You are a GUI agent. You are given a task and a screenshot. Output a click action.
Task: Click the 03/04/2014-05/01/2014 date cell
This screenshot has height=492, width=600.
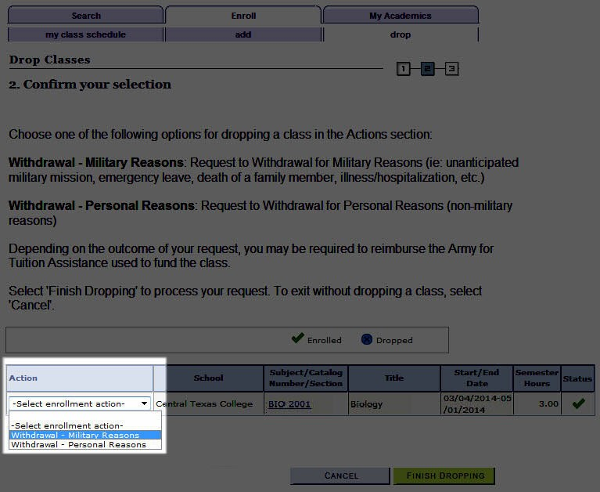476,404
